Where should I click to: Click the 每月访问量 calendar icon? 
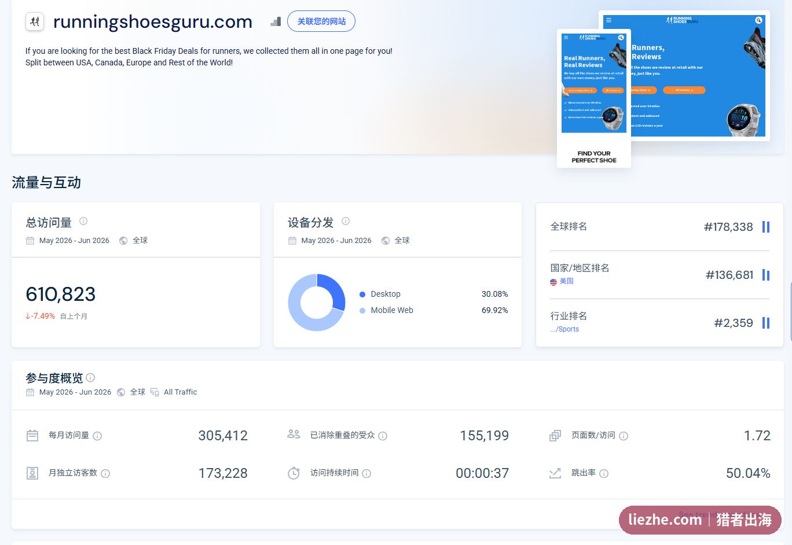[32, 436]
